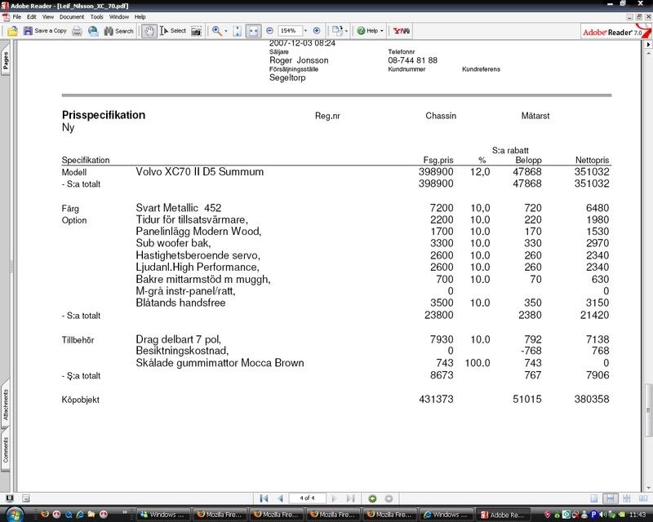Click the Zoom Out minus button
653x522 pixels.
[x=269, y=31]
